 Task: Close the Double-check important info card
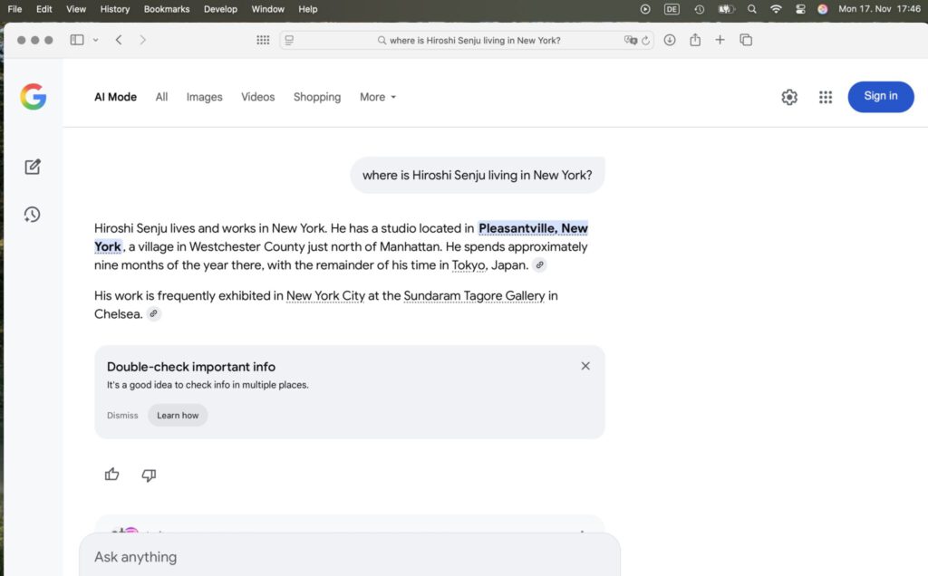pos(585,366)
